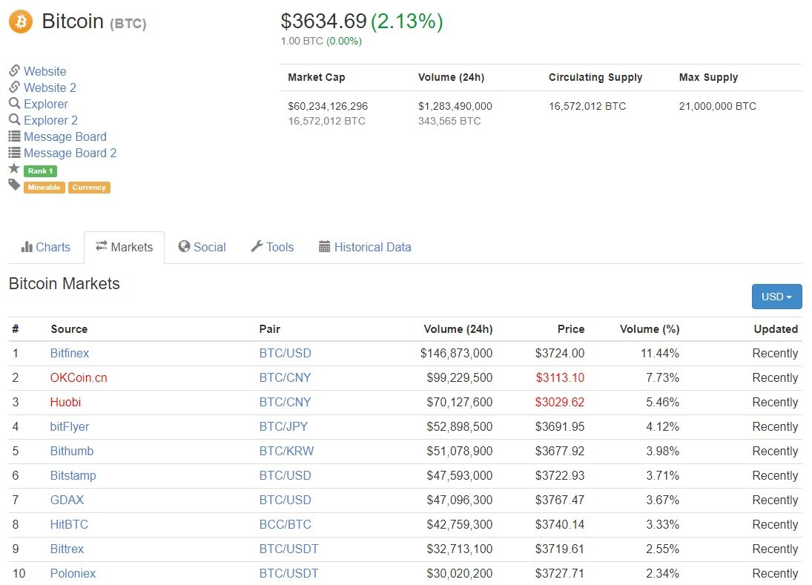This screenshot has height=585, width=812.
Task: Click the Updated column header
Action: (776, 329)
